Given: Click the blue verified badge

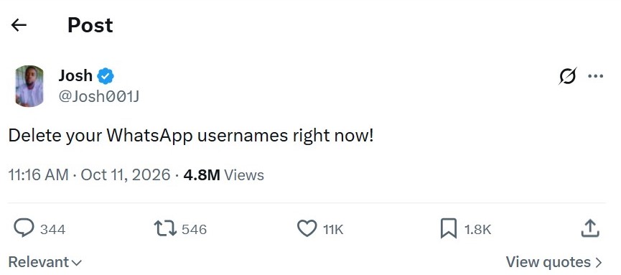Looking at the screenshot, I should point(106,75).
